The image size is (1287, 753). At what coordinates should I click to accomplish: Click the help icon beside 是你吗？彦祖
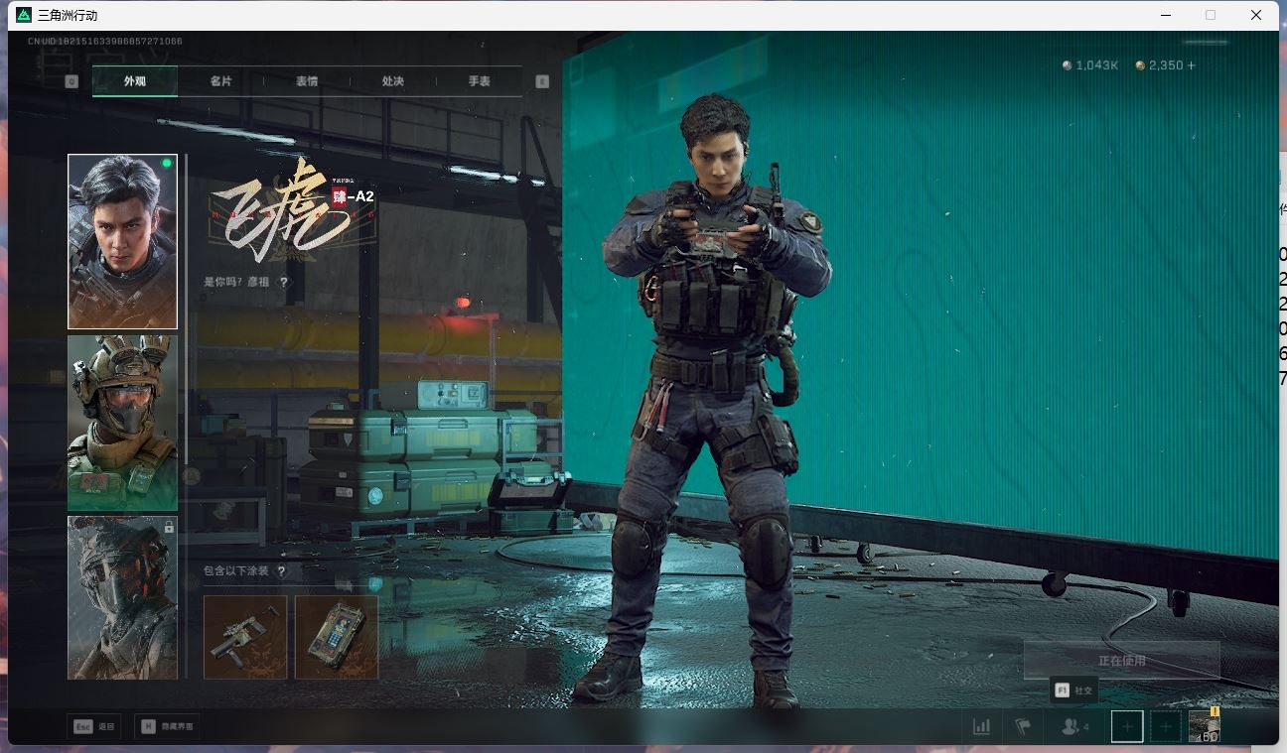pyautogui.click(x=284, y=283)
